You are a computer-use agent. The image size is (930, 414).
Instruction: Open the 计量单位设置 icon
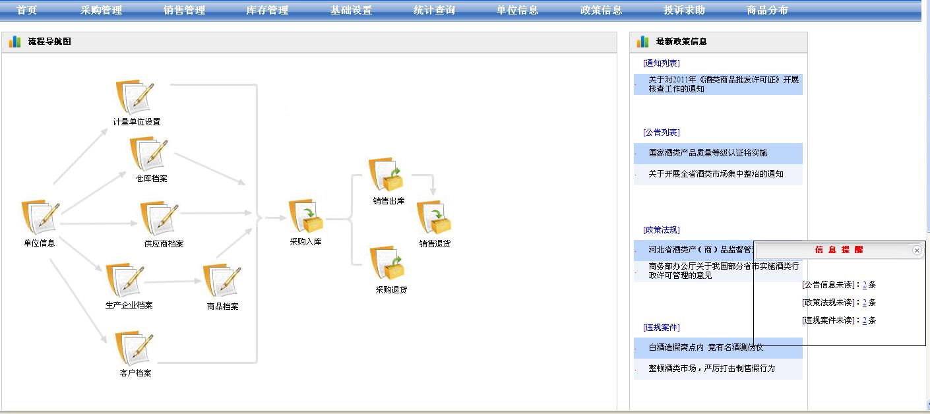[x=135, y=98]
